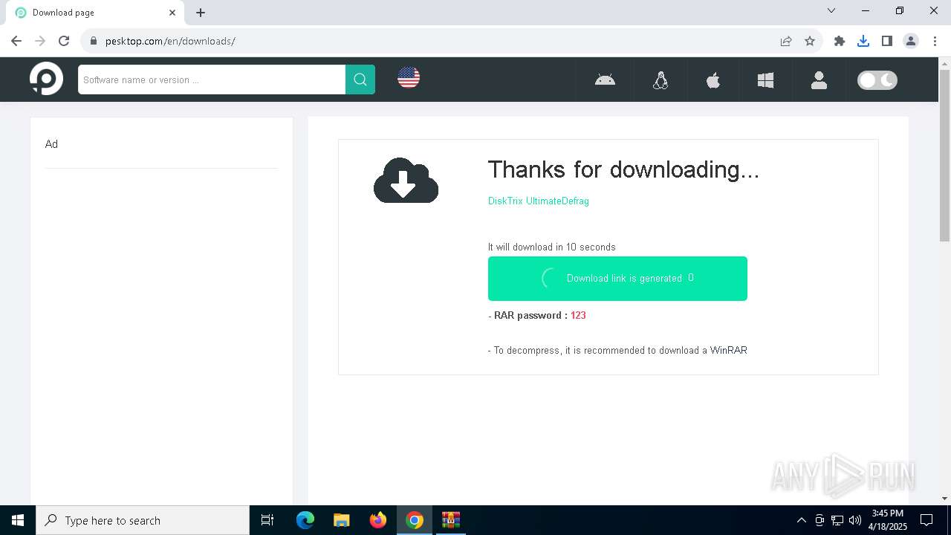This screenshot has height=535, width=951.
Task: View site information lock icon
Action: tap(94, 41)
